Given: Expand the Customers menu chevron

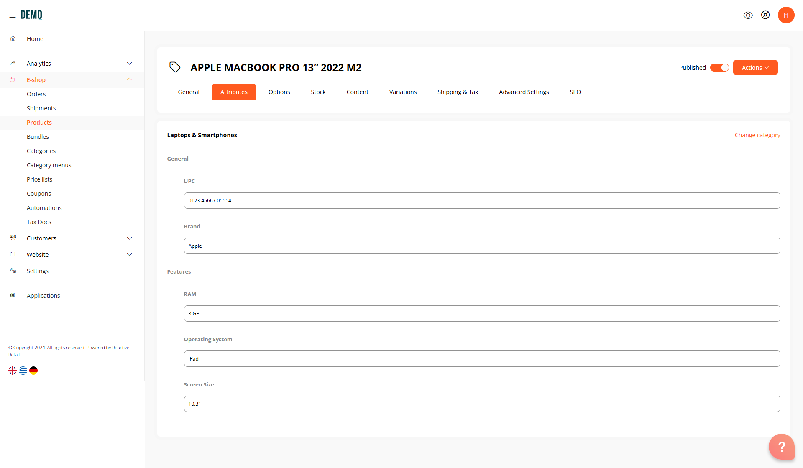Looking at the screenshot, I should pyautogui.click(x=130, y=238).
